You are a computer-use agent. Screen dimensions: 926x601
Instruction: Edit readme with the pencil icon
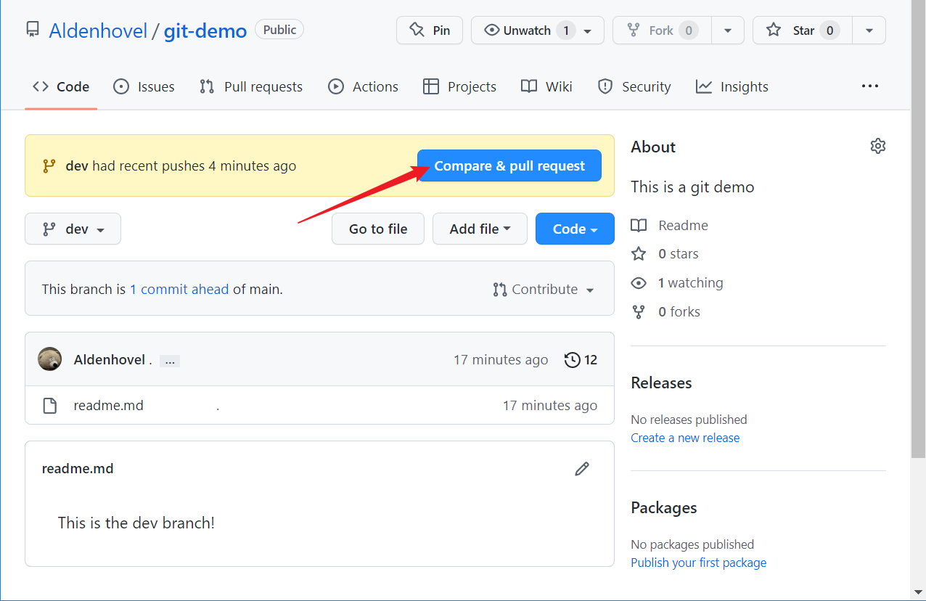coord(582,469)
